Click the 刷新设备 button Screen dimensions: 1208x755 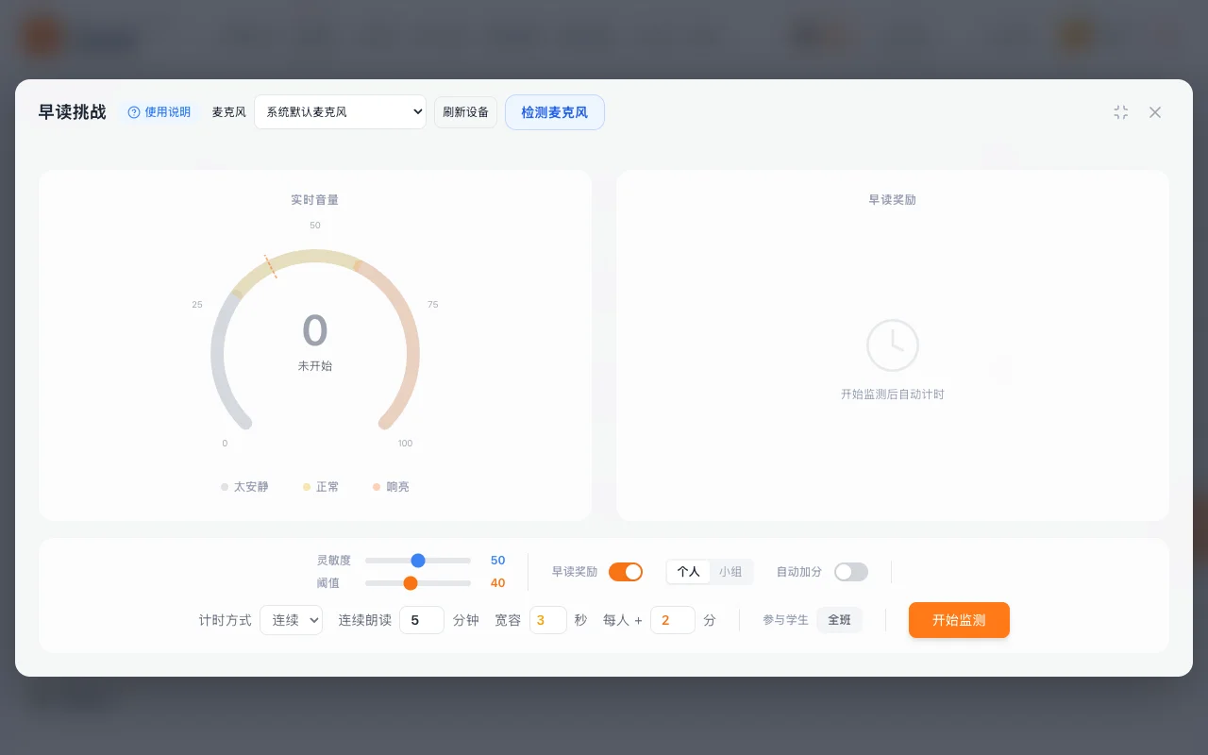(x=465, y=112)
